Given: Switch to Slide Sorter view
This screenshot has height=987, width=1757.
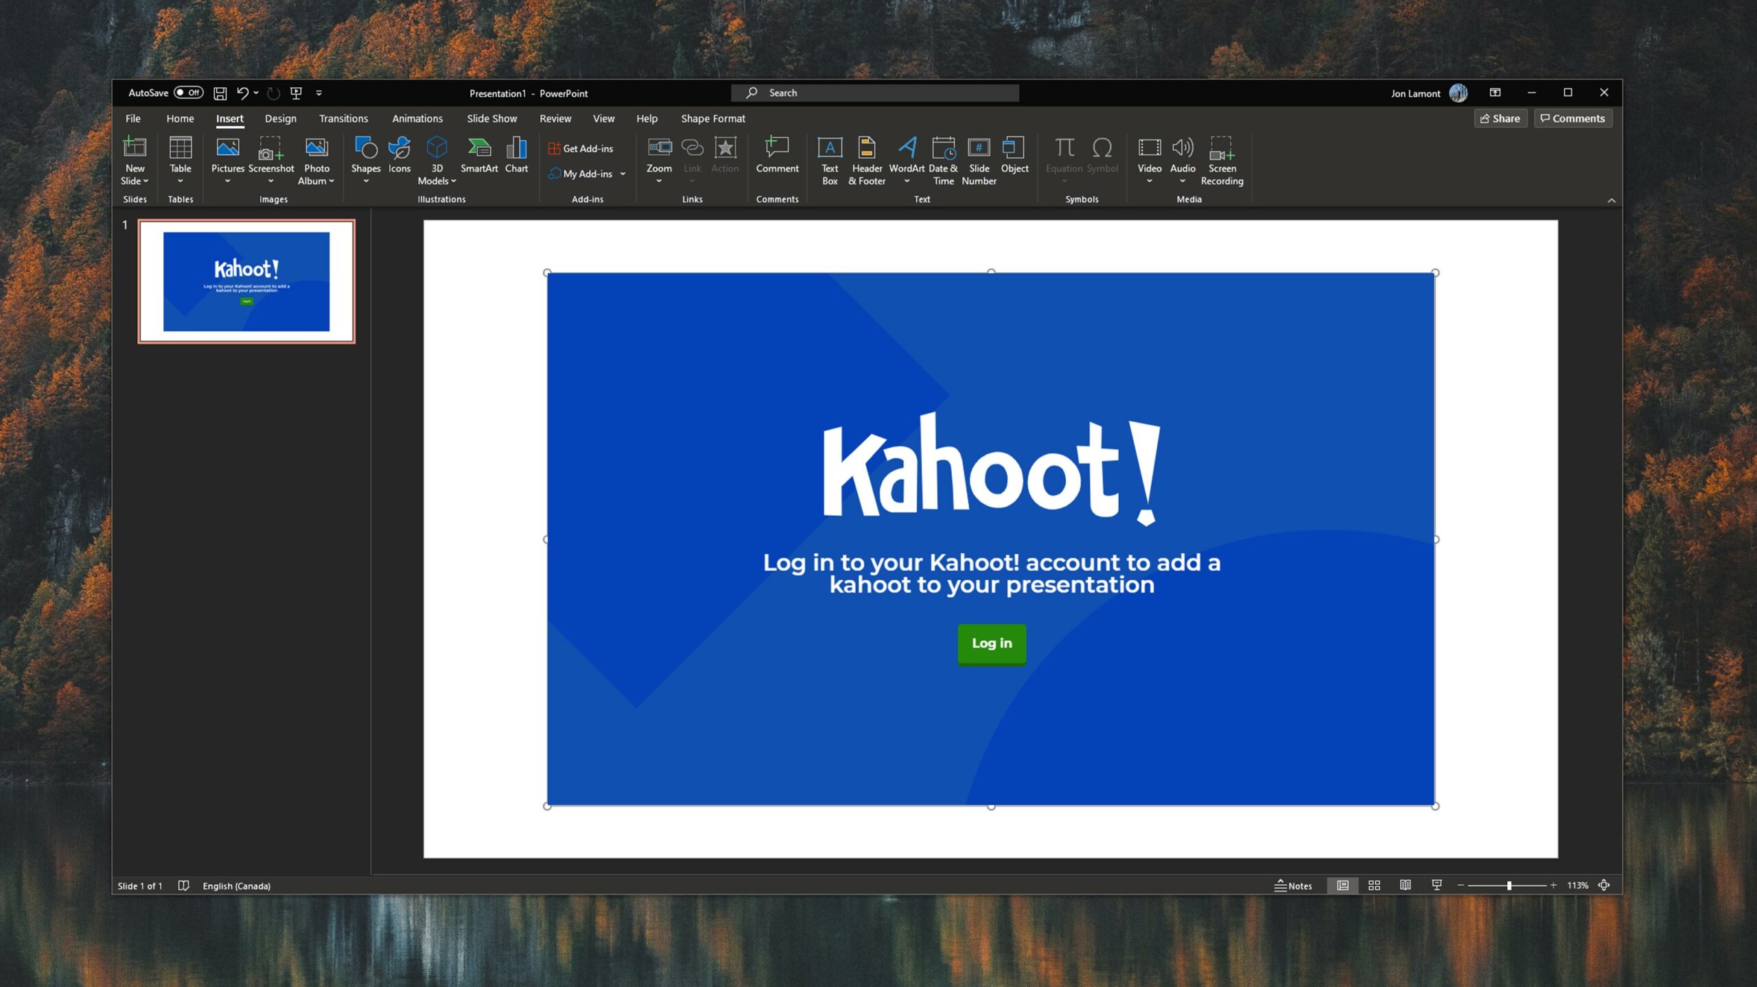Looking at the screenshot, I should point(1374,885).
